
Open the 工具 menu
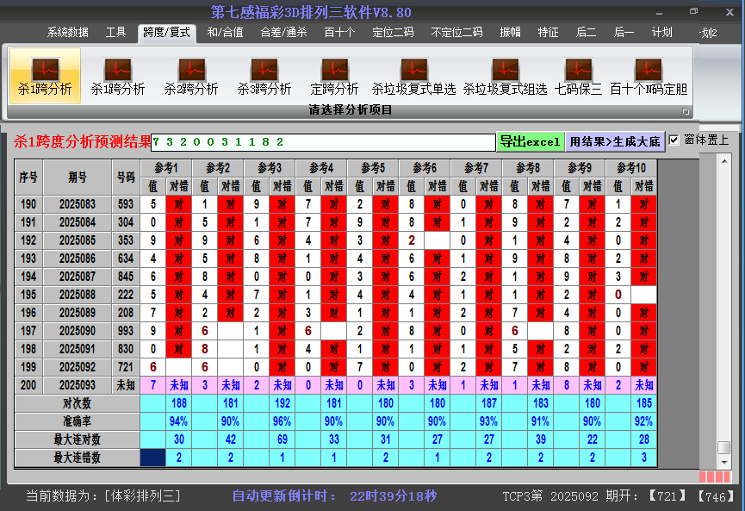pyautogui.click(x=115, y=33)
